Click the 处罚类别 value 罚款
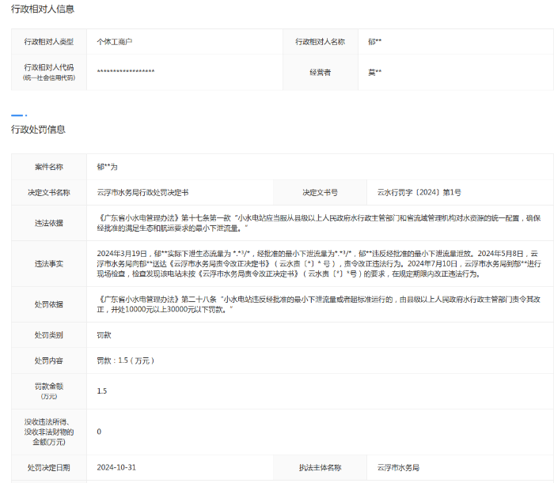This screenshot has width=554, height=483. click(x=104, y=335)
